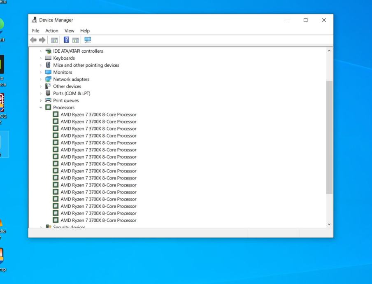Click the green chip icon beside Processors
The height and width of the screenshot is (284, 372).
[48, 107]
